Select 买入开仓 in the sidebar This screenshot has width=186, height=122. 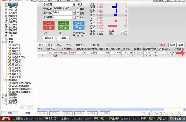(x=13, y=13)
